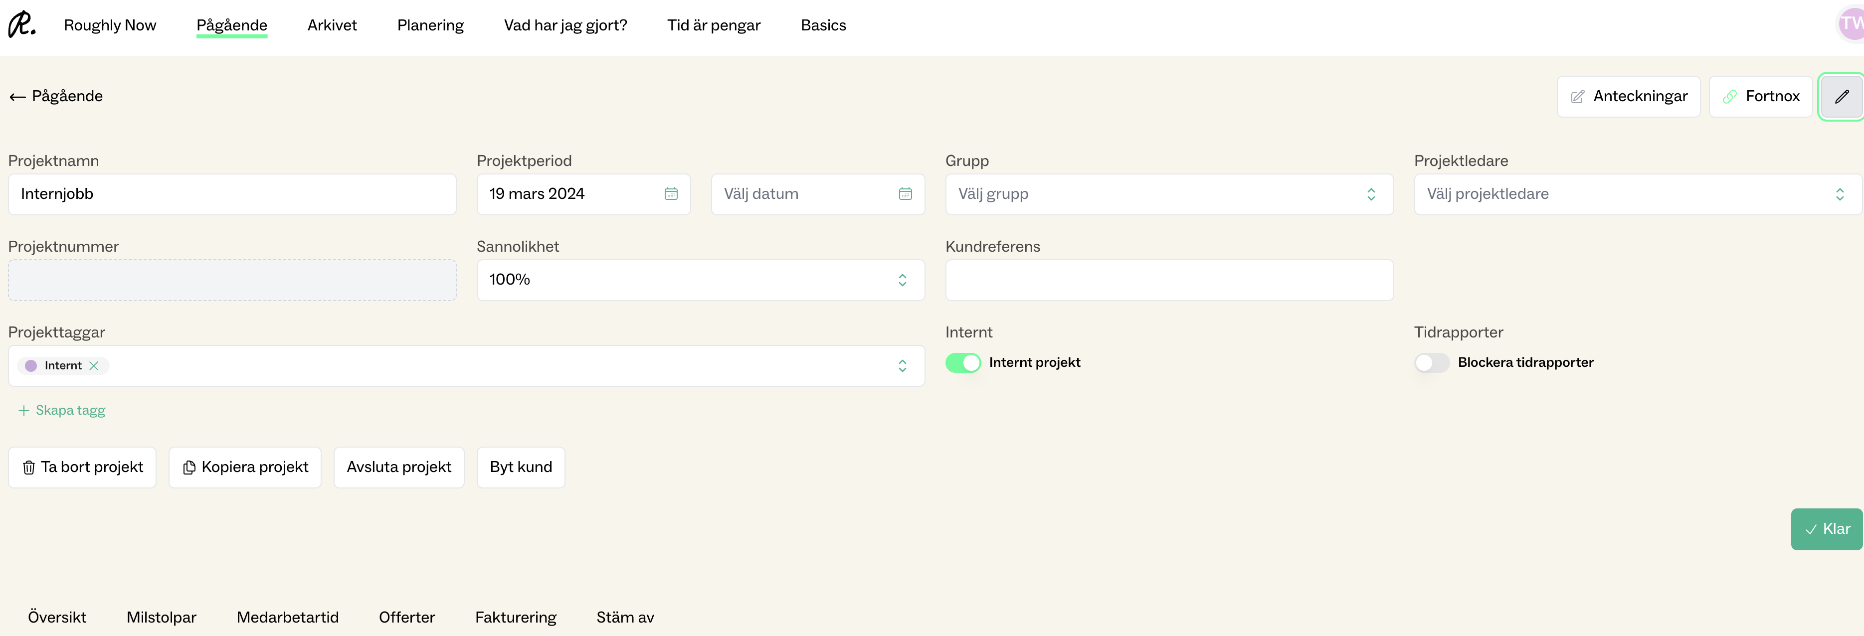Enable Blockera tidrapporter switch

pyautogui.click(x=1431, y=362)
